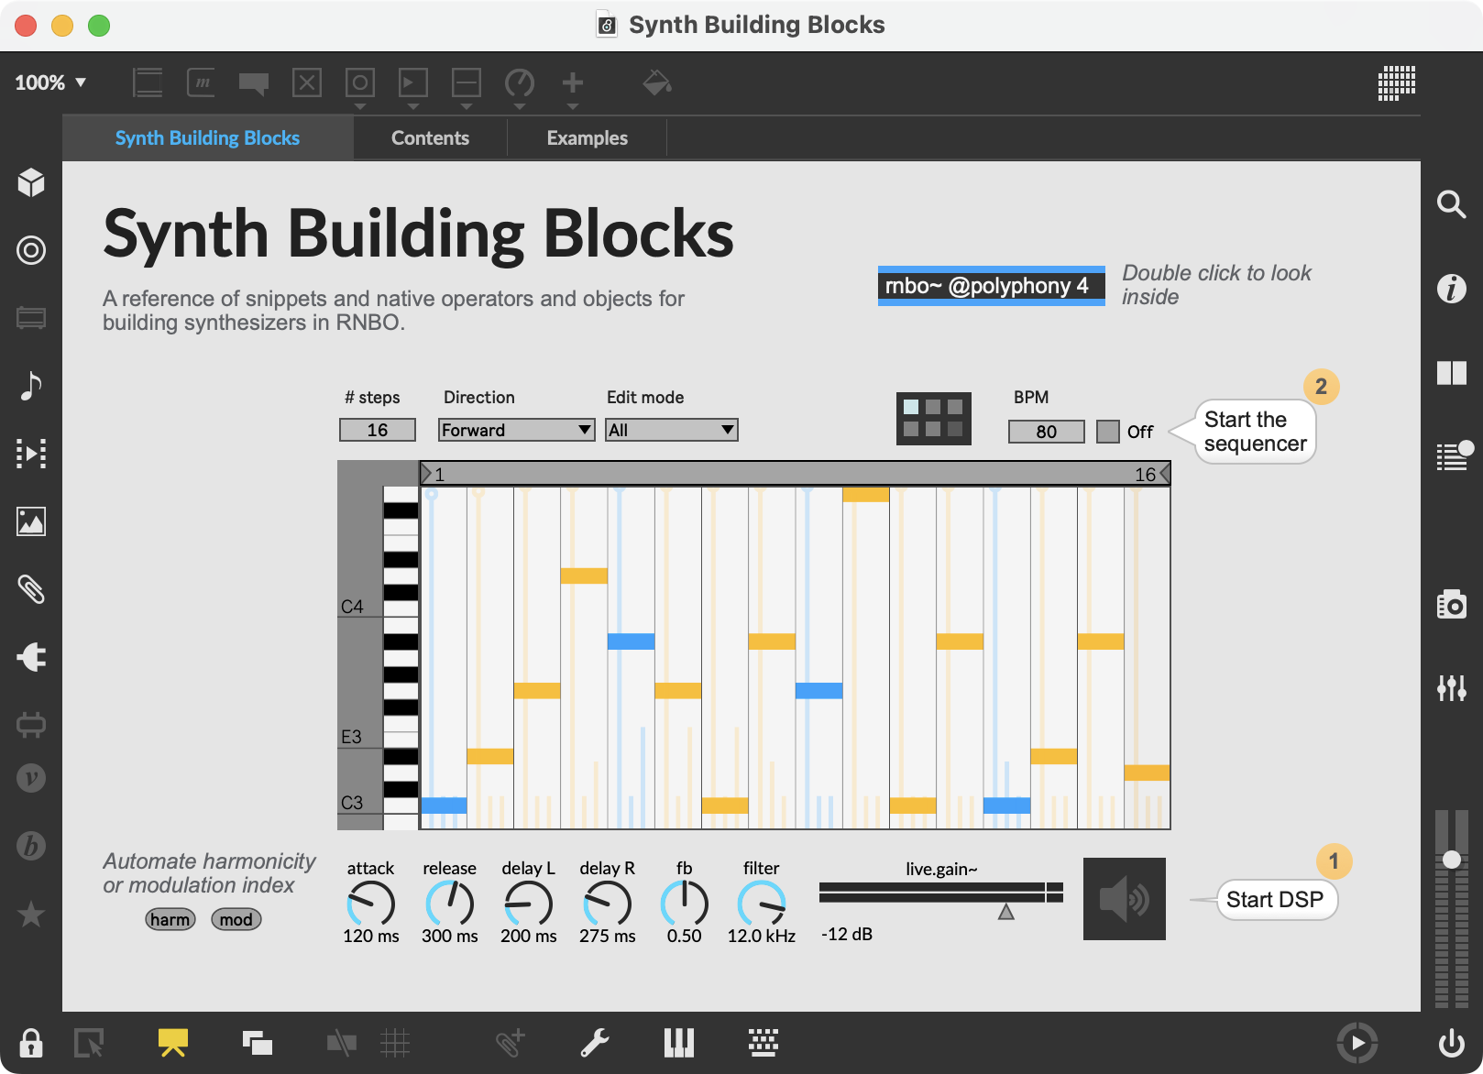
Task: Show the keyboard shortcuts panel at bottom right
Action: pos(762,1042)
